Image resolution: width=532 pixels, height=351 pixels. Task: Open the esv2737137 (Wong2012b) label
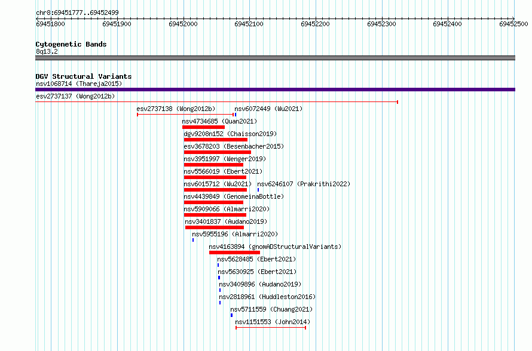75,96
